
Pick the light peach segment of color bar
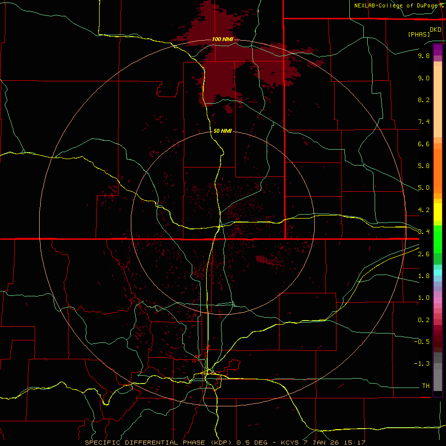tap(438, 102)
